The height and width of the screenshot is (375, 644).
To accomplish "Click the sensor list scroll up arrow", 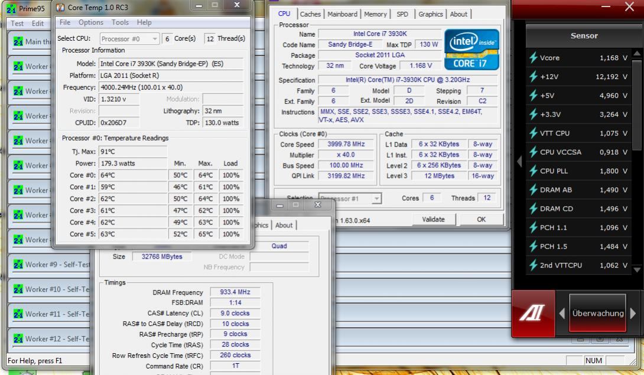I will [x=636, y=53].
